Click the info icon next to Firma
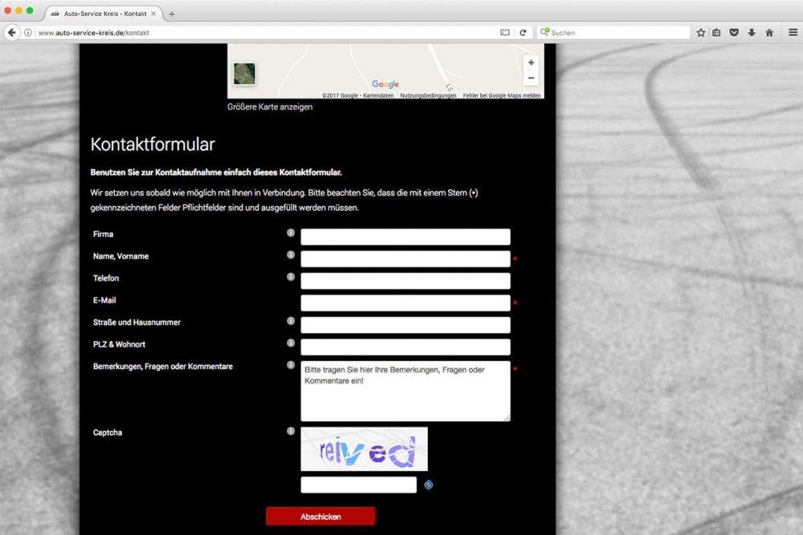 click(291, 233)
